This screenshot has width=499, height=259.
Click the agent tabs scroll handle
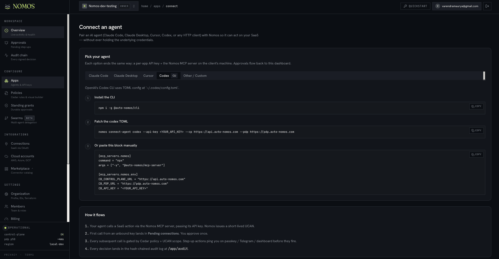(484, 76)
